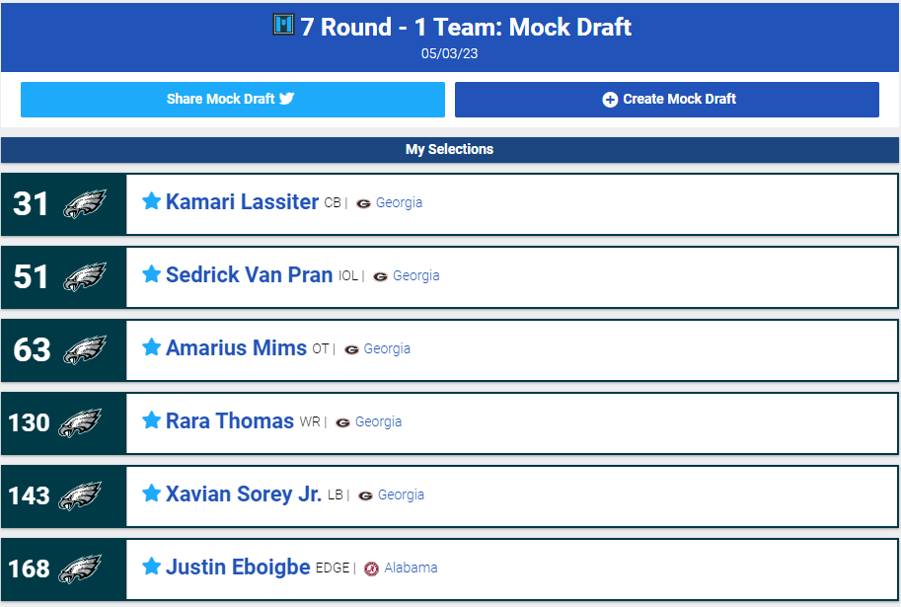Click the mock draft logo in header
Screen dimensions: 901x607
click(283, 26)
